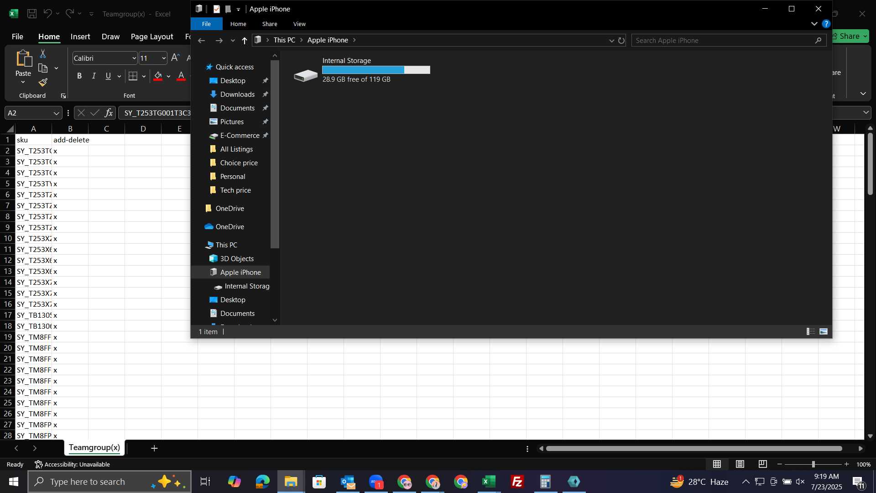Click the Redo arrow in Excel

tap(69, 14)
